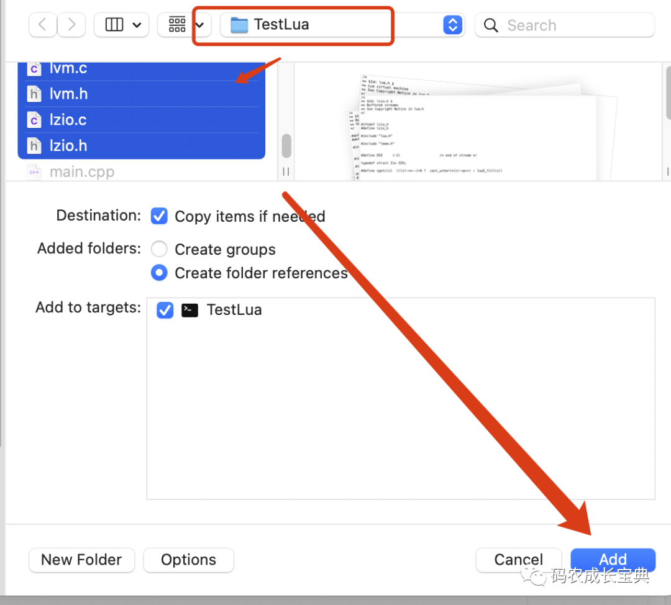Uncheck the TestLua target checkbox
This screenshot has height=605, width=671.
point(165,310)
